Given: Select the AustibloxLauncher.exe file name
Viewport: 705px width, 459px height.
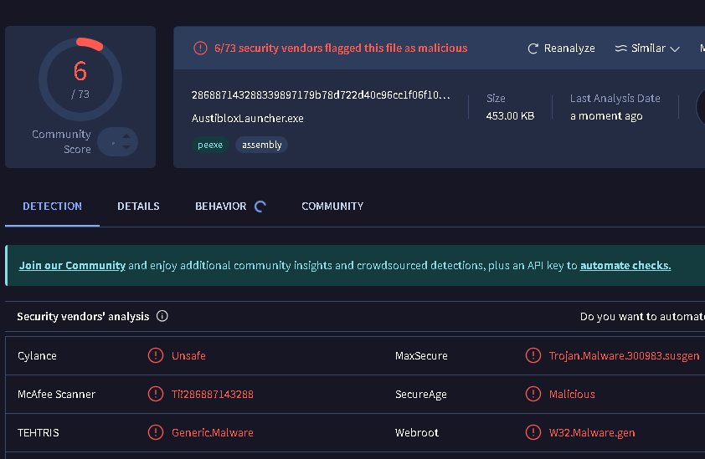Looking at the screenshot, I should pos(247,119).
